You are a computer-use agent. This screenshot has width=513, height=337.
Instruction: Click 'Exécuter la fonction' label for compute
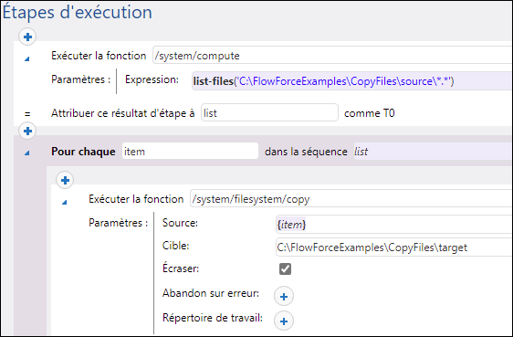coord(99,56)
